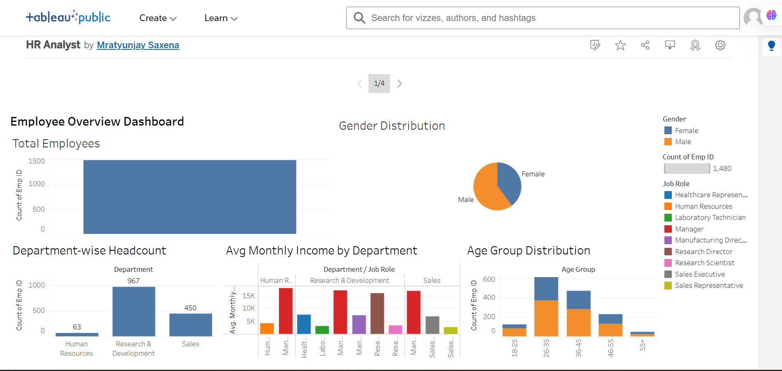Viewport: 782px width, 371px height.
Task: Open the user profile avatar
Action: pyautogui.click(x=753, y=18)
